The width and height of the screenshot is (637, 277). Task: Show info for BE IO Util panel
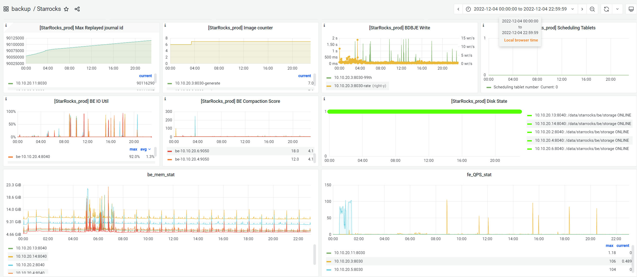(x=6, y=99)
